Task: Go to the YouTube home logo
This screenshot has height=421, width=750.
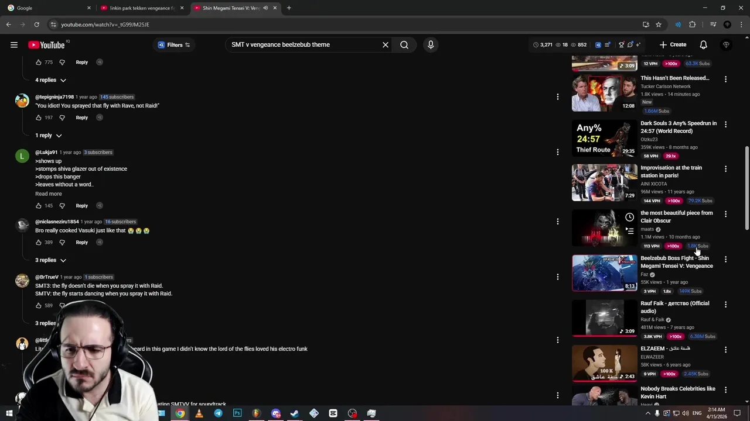Action: pyautogui.click(x=46, y=45)
